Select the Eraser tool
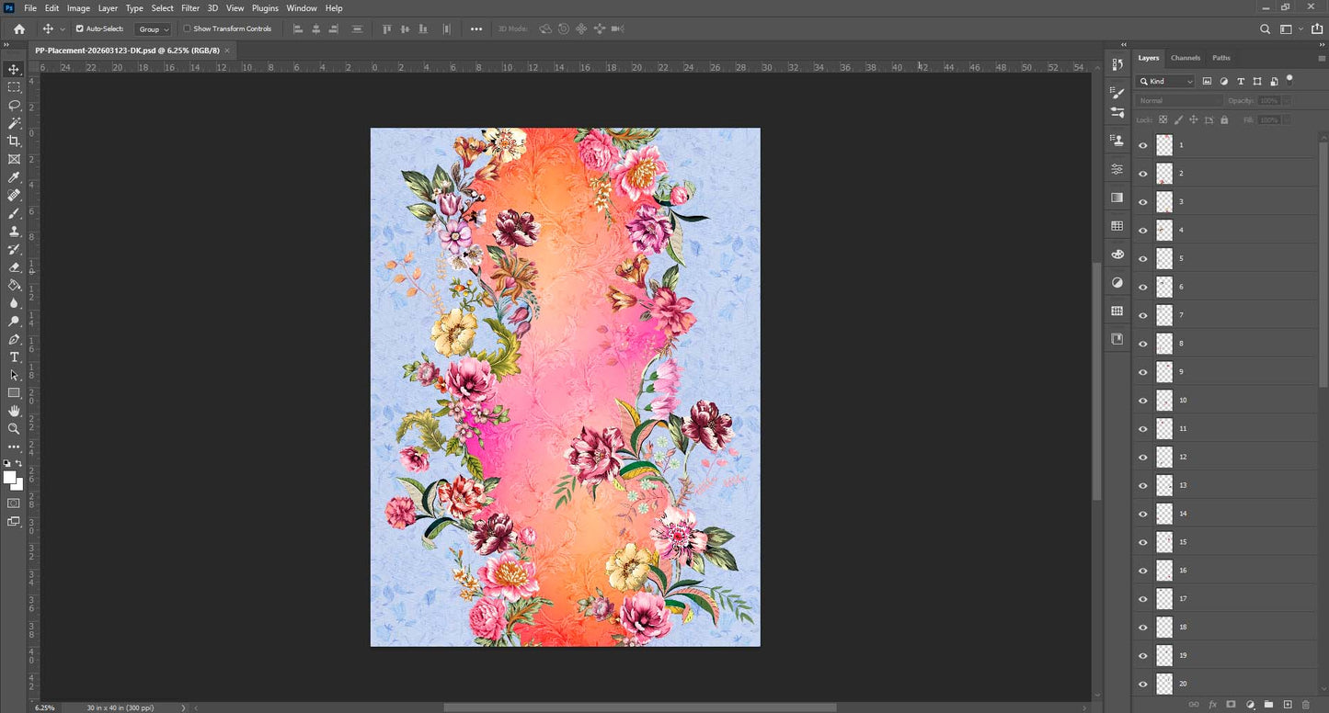Image resolution: width=1329 pixels, height=713 pixels. [x=14, y=267]
